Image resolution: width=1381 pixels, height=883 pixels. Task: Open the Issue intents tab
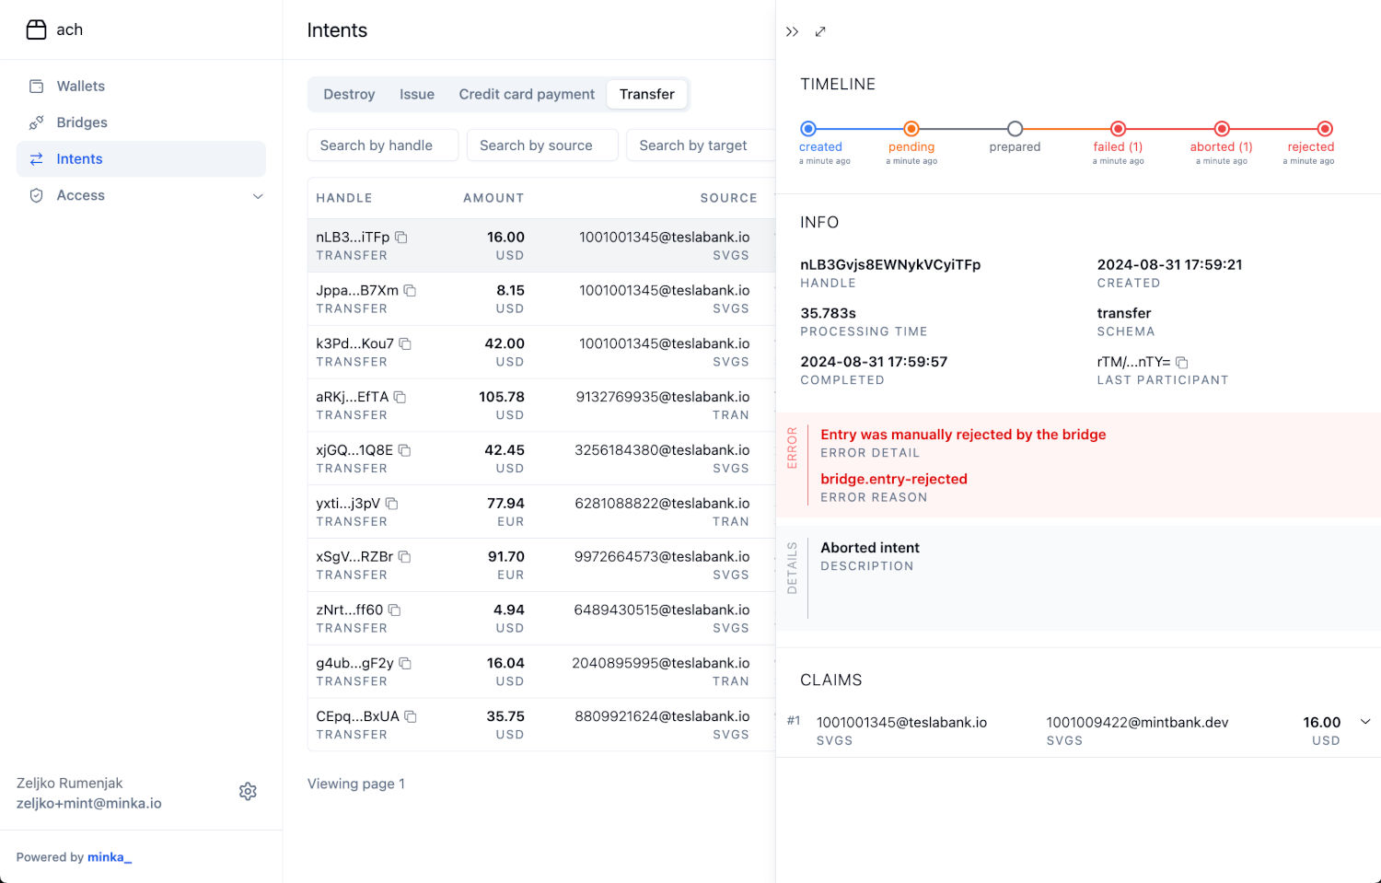tap(416, 94)
